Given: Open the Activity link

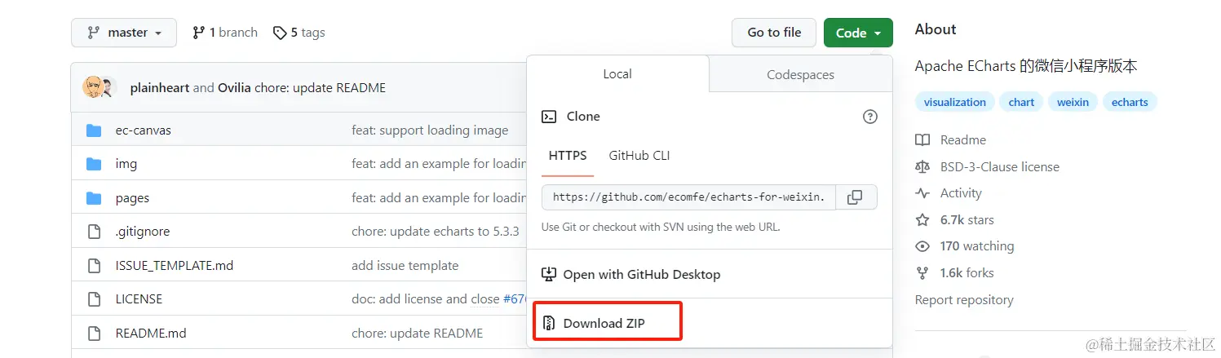Looking at the screenshot, I should point(961,193).
